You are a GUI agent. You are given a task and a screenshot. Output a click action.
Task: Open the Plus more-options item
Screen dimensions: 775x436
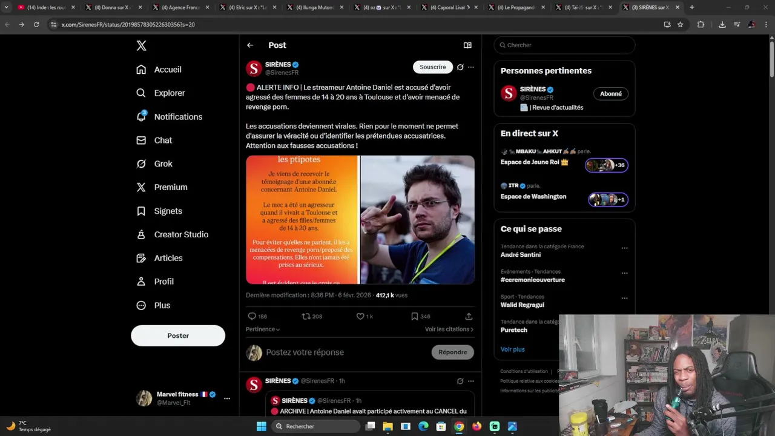click(x=153, y=306)
